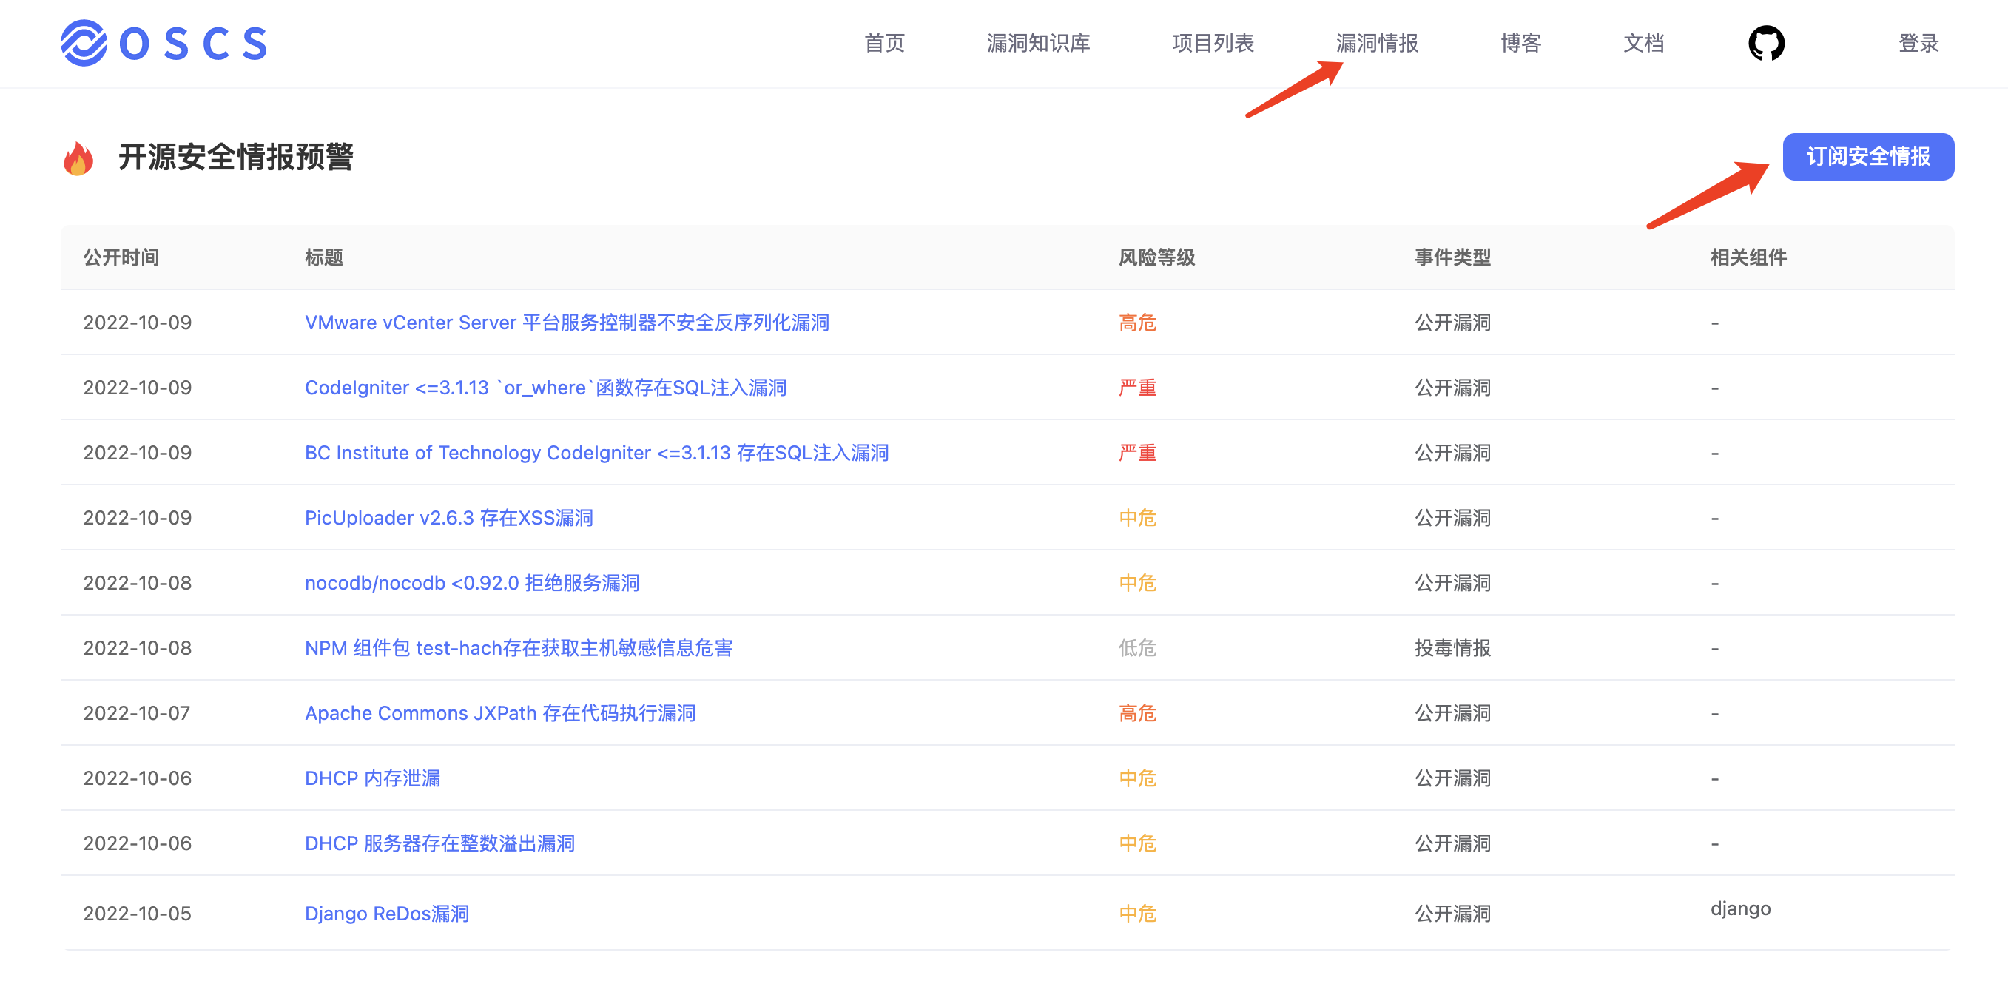Screen dimensions: 2008x981
Task: Open Apache Commons JXPath vulnerability link
Action: (499, 713)
